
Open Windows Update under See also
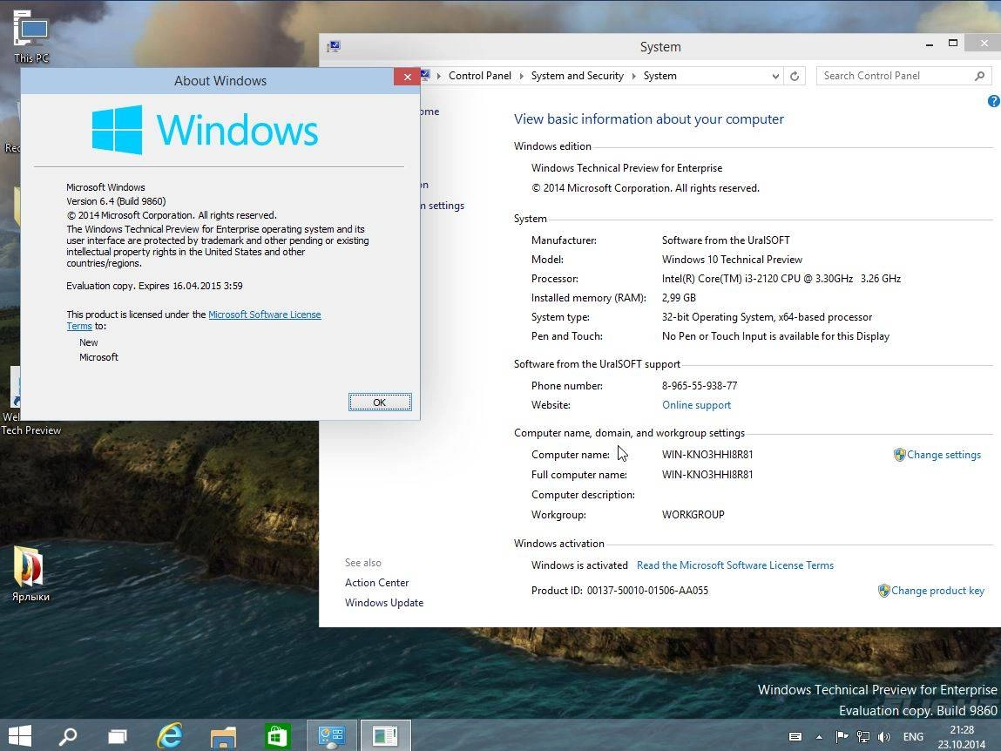click(x=383, y=603)
